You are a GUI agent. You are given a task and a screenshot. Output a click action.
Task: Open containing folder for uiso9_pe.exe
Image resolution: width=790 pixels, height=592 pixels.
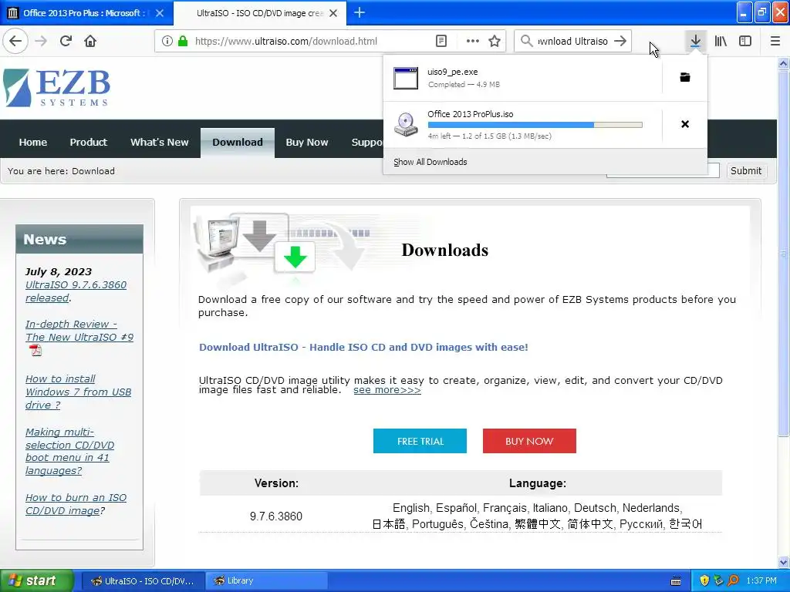click(x=685, y=77)
